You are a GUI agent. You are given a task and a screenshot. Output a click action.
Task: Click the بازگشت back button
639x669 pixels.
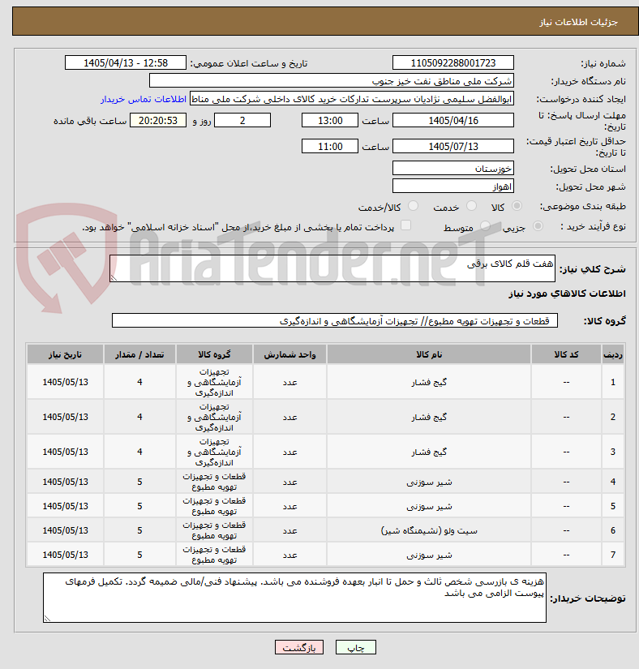(299, 647)
